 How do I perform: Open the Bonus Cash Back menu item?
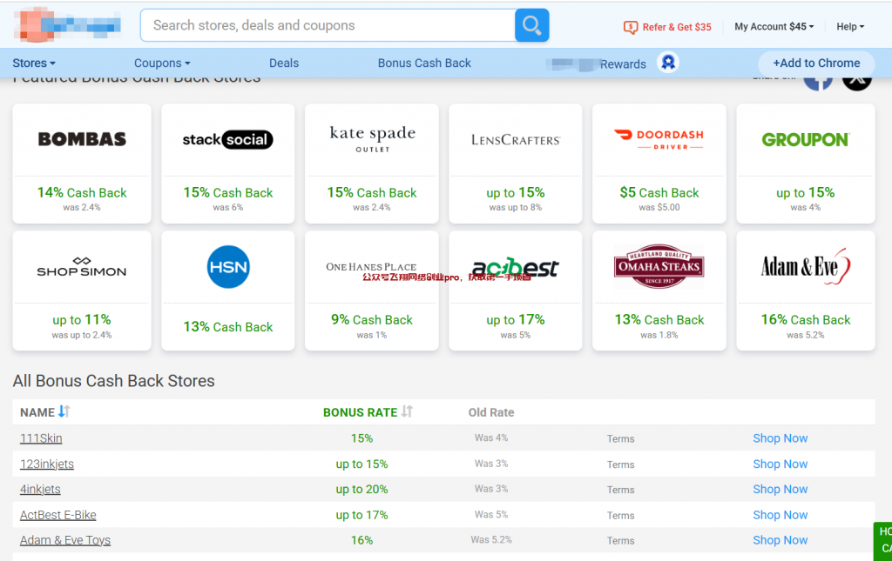pos(424,63)
